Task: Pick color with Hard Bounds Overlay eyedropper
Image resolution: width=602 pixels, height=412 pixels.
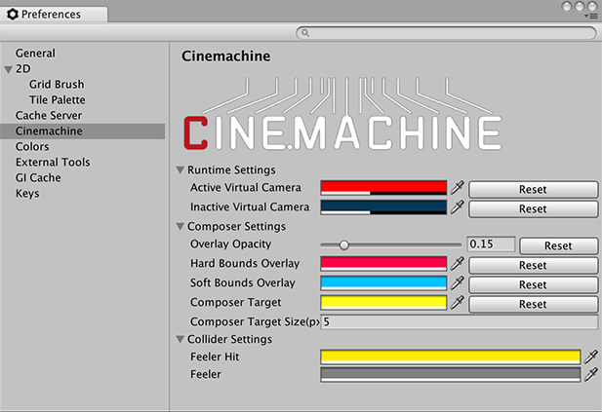Action: click(x=457, y=264)
